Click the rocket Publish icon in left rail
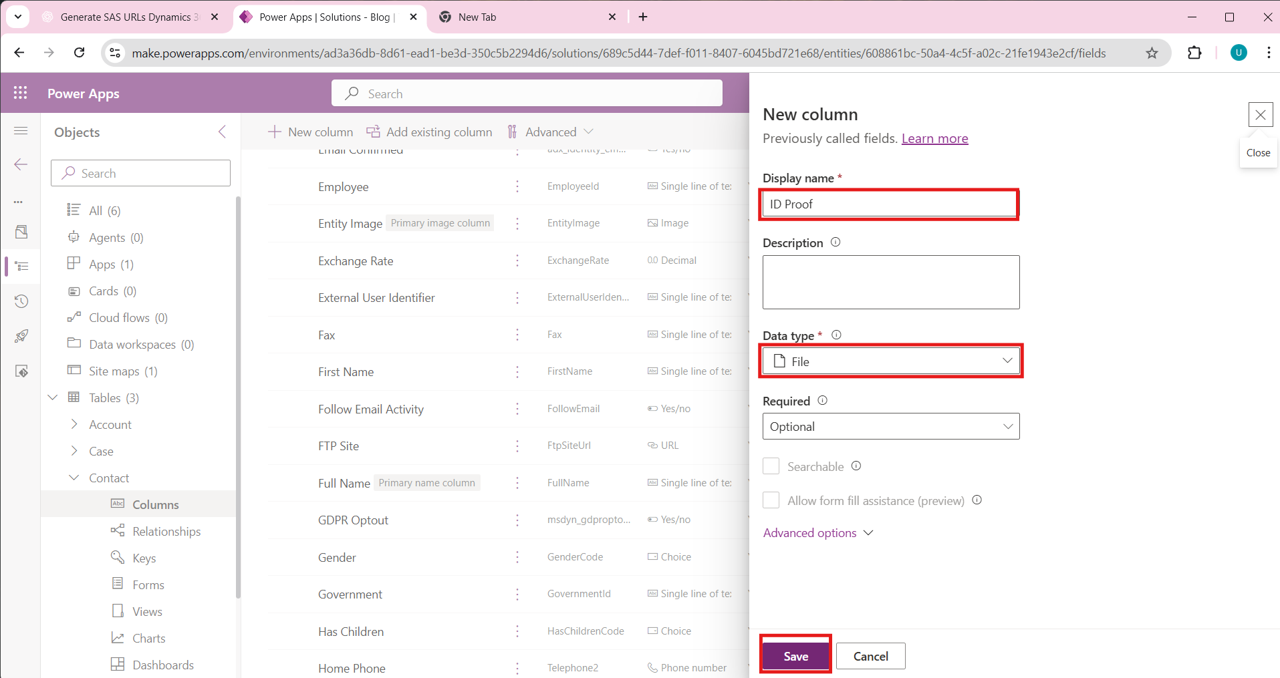This screenshot has height=678, width=1280. pyautogui.click(x=21, y=336)
